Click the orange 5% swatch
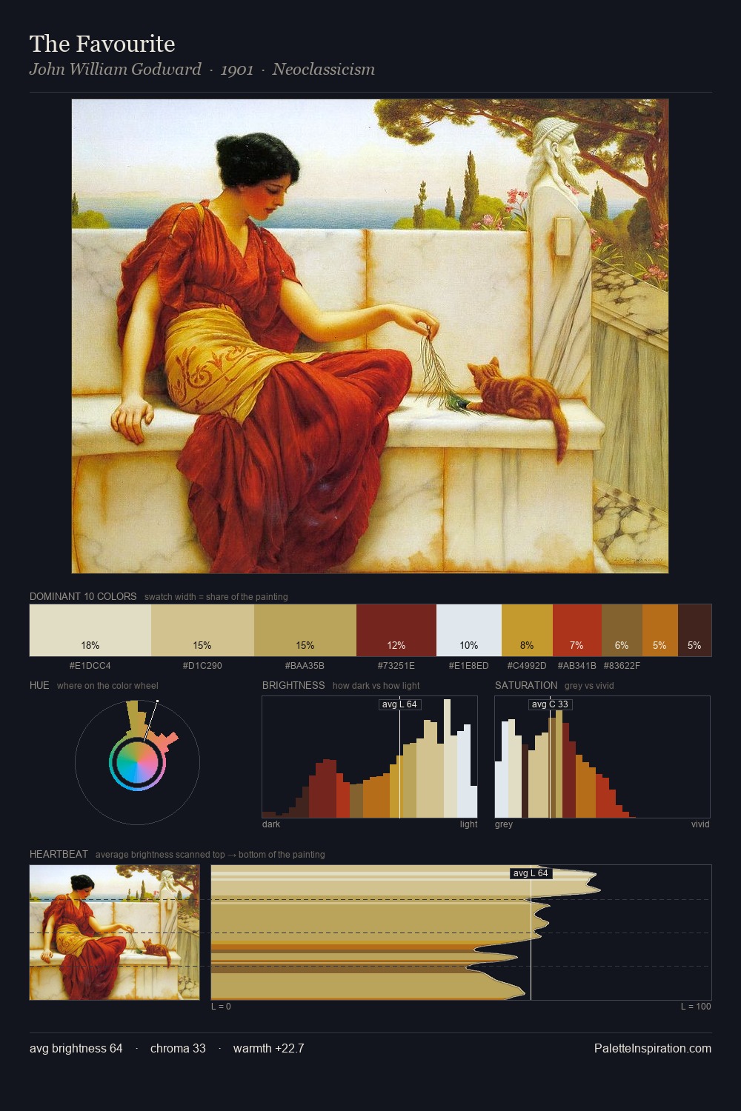The width and height of the screenshot is (741, 1111). click(x=659, y=630)
